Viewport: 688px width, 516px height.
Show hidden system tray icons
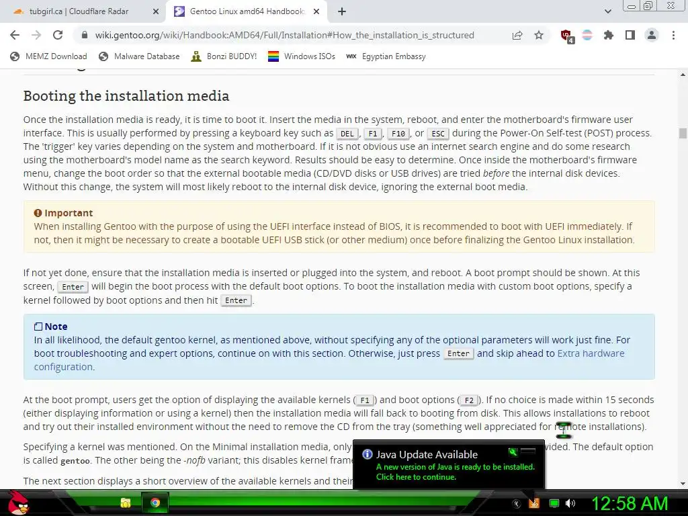517,504
